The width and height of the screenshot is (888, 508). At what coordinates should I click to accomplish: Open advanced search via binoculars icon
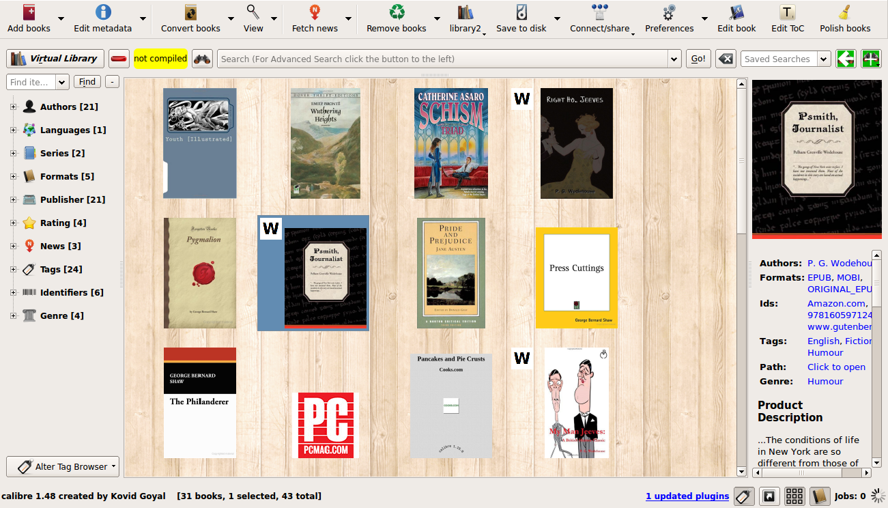tap(202, 59)
